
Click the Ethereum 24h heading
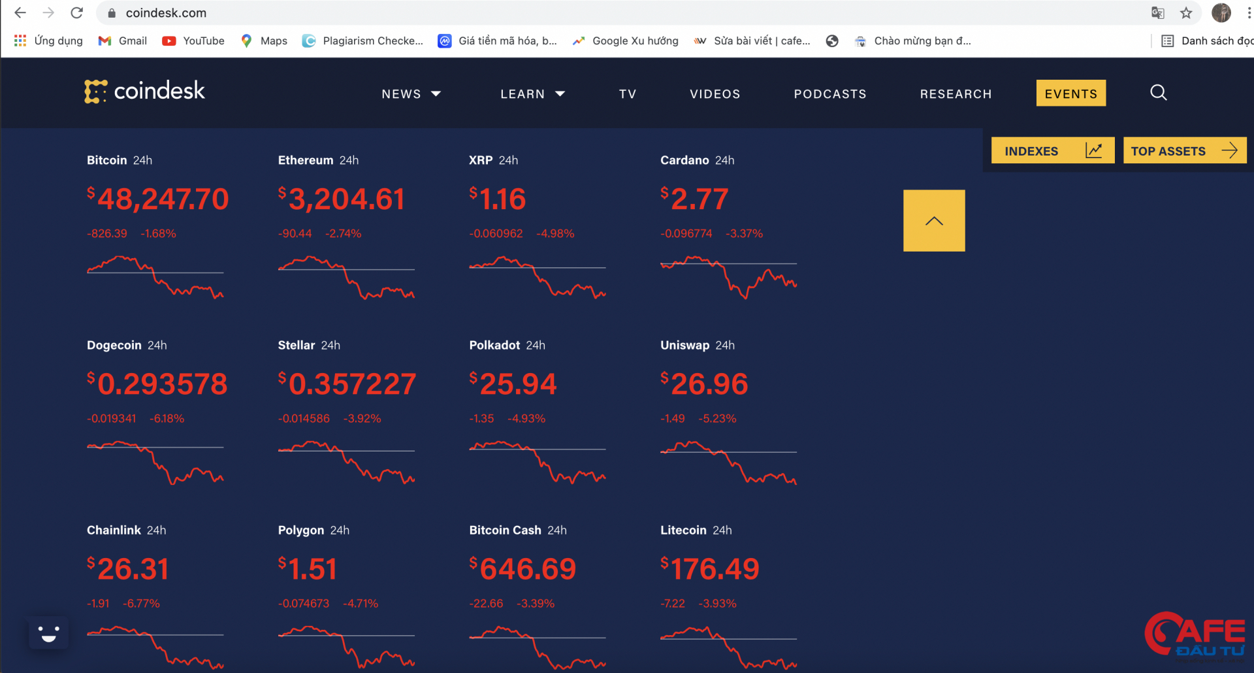pyautogui.click(x=318, y=160)
